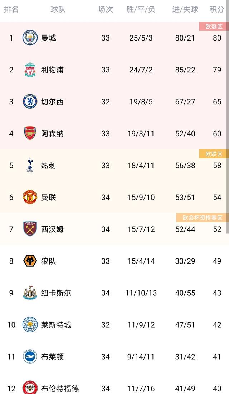229x394 pixels.
Task: Open team name 纽卡斯尔
Action: pyautogui.click(x=56, y=293)
